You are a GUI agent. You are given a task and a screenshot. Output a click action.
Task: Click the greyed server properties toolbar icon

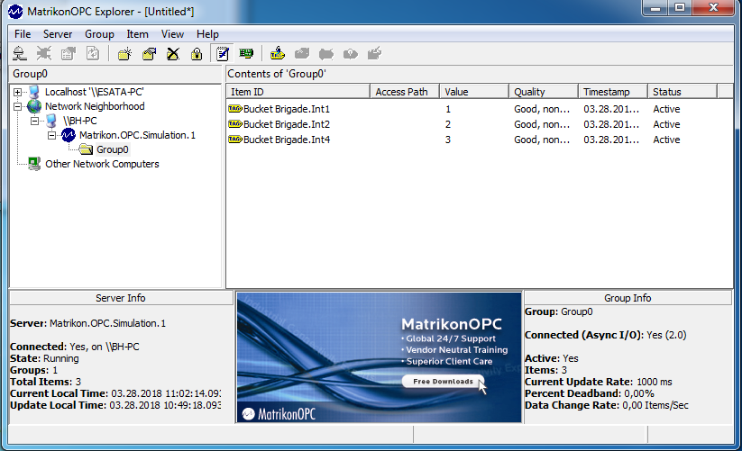(69, 54)
